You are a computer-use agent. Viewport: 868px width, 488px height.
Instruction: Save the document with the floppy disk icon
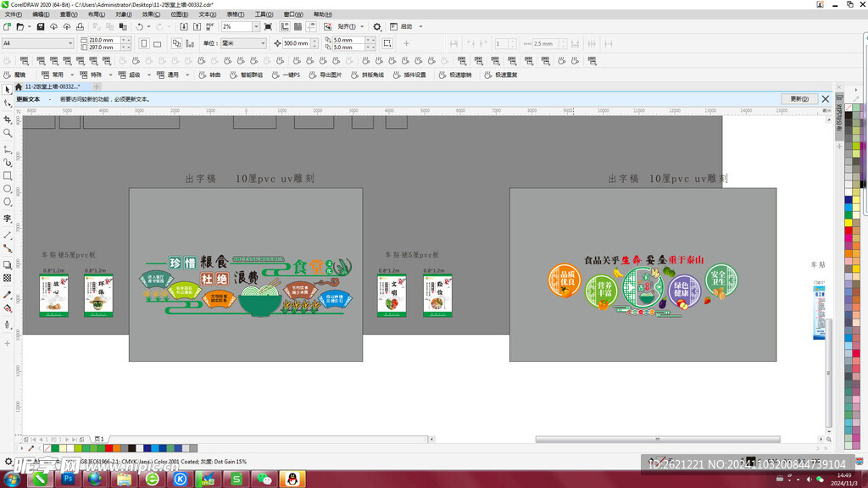click(41, 26)
